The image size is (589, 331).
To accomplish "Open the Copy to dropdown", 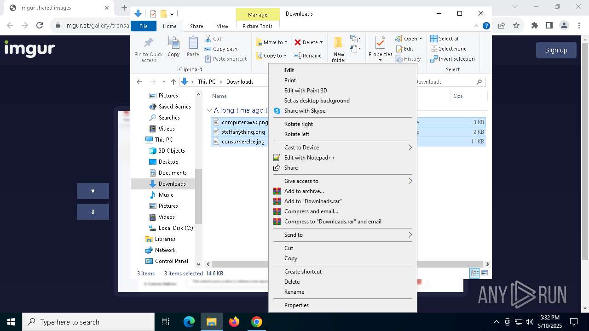I will pos(271,56).
